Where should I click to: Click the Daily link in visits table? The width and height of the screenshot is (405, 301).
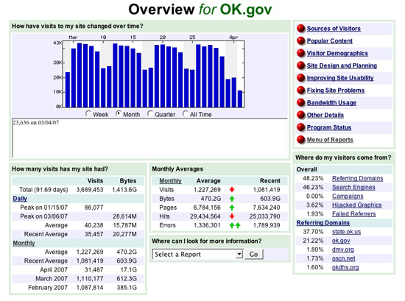[x=20, y=199]
